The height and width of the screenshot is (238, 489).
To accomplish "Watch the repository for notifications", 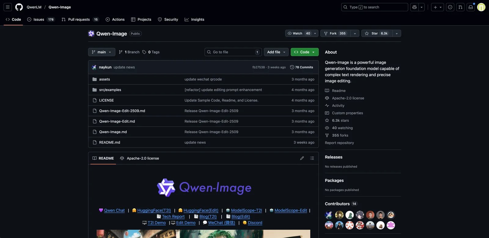I will point(299,34).
